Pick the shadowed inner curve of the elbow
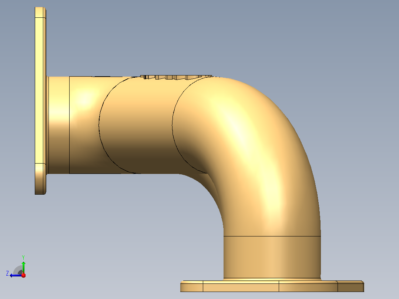 point(209,188)
